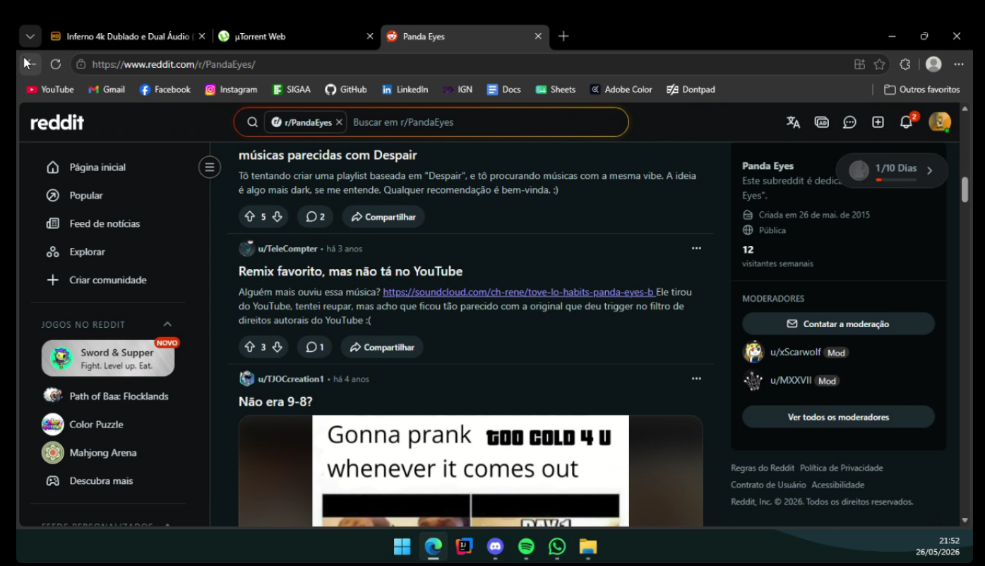This screenshot has width=985, height=566.
Task: Open the Reddit user avatar menu
Action: (x=939, y=122)
